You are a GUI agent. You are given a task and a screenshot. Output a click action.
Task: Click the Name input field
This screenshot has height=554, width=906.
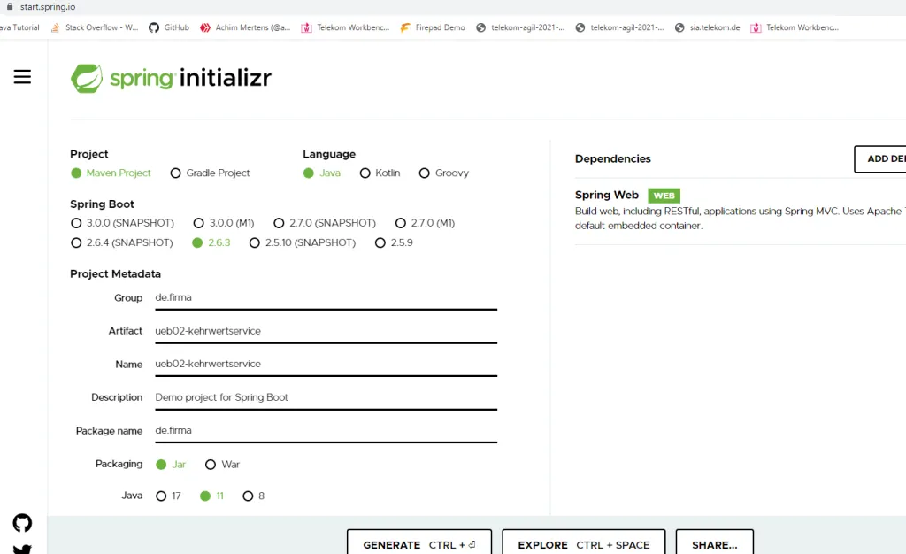point(326,364)
